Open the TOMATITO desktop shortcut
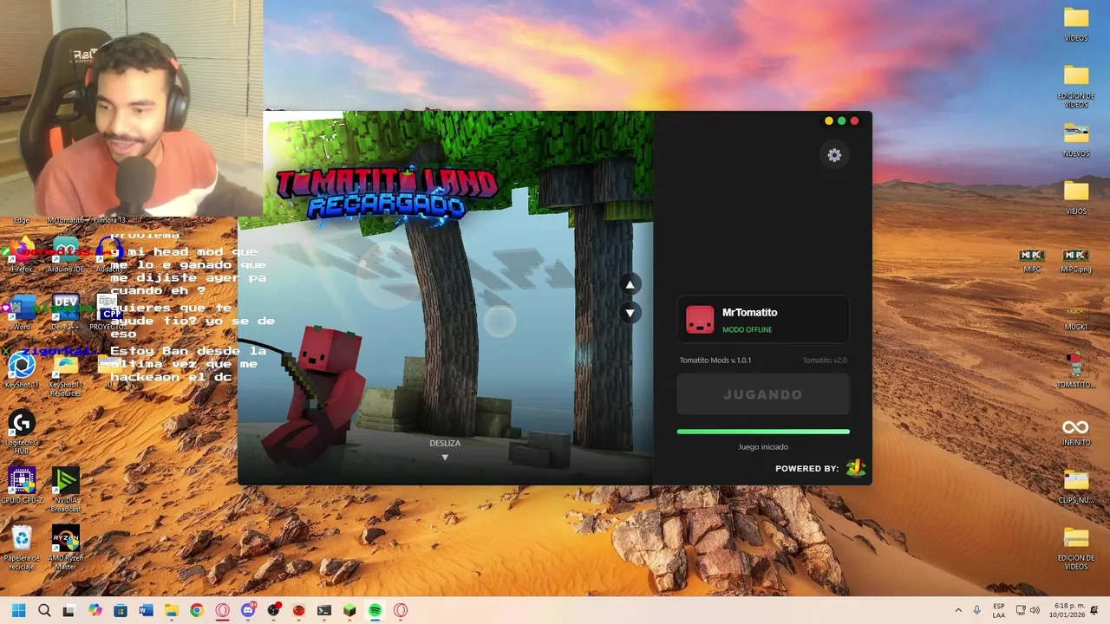Image resolution: width=1110 pixels, height=624 pixels. pos(1076,371)
